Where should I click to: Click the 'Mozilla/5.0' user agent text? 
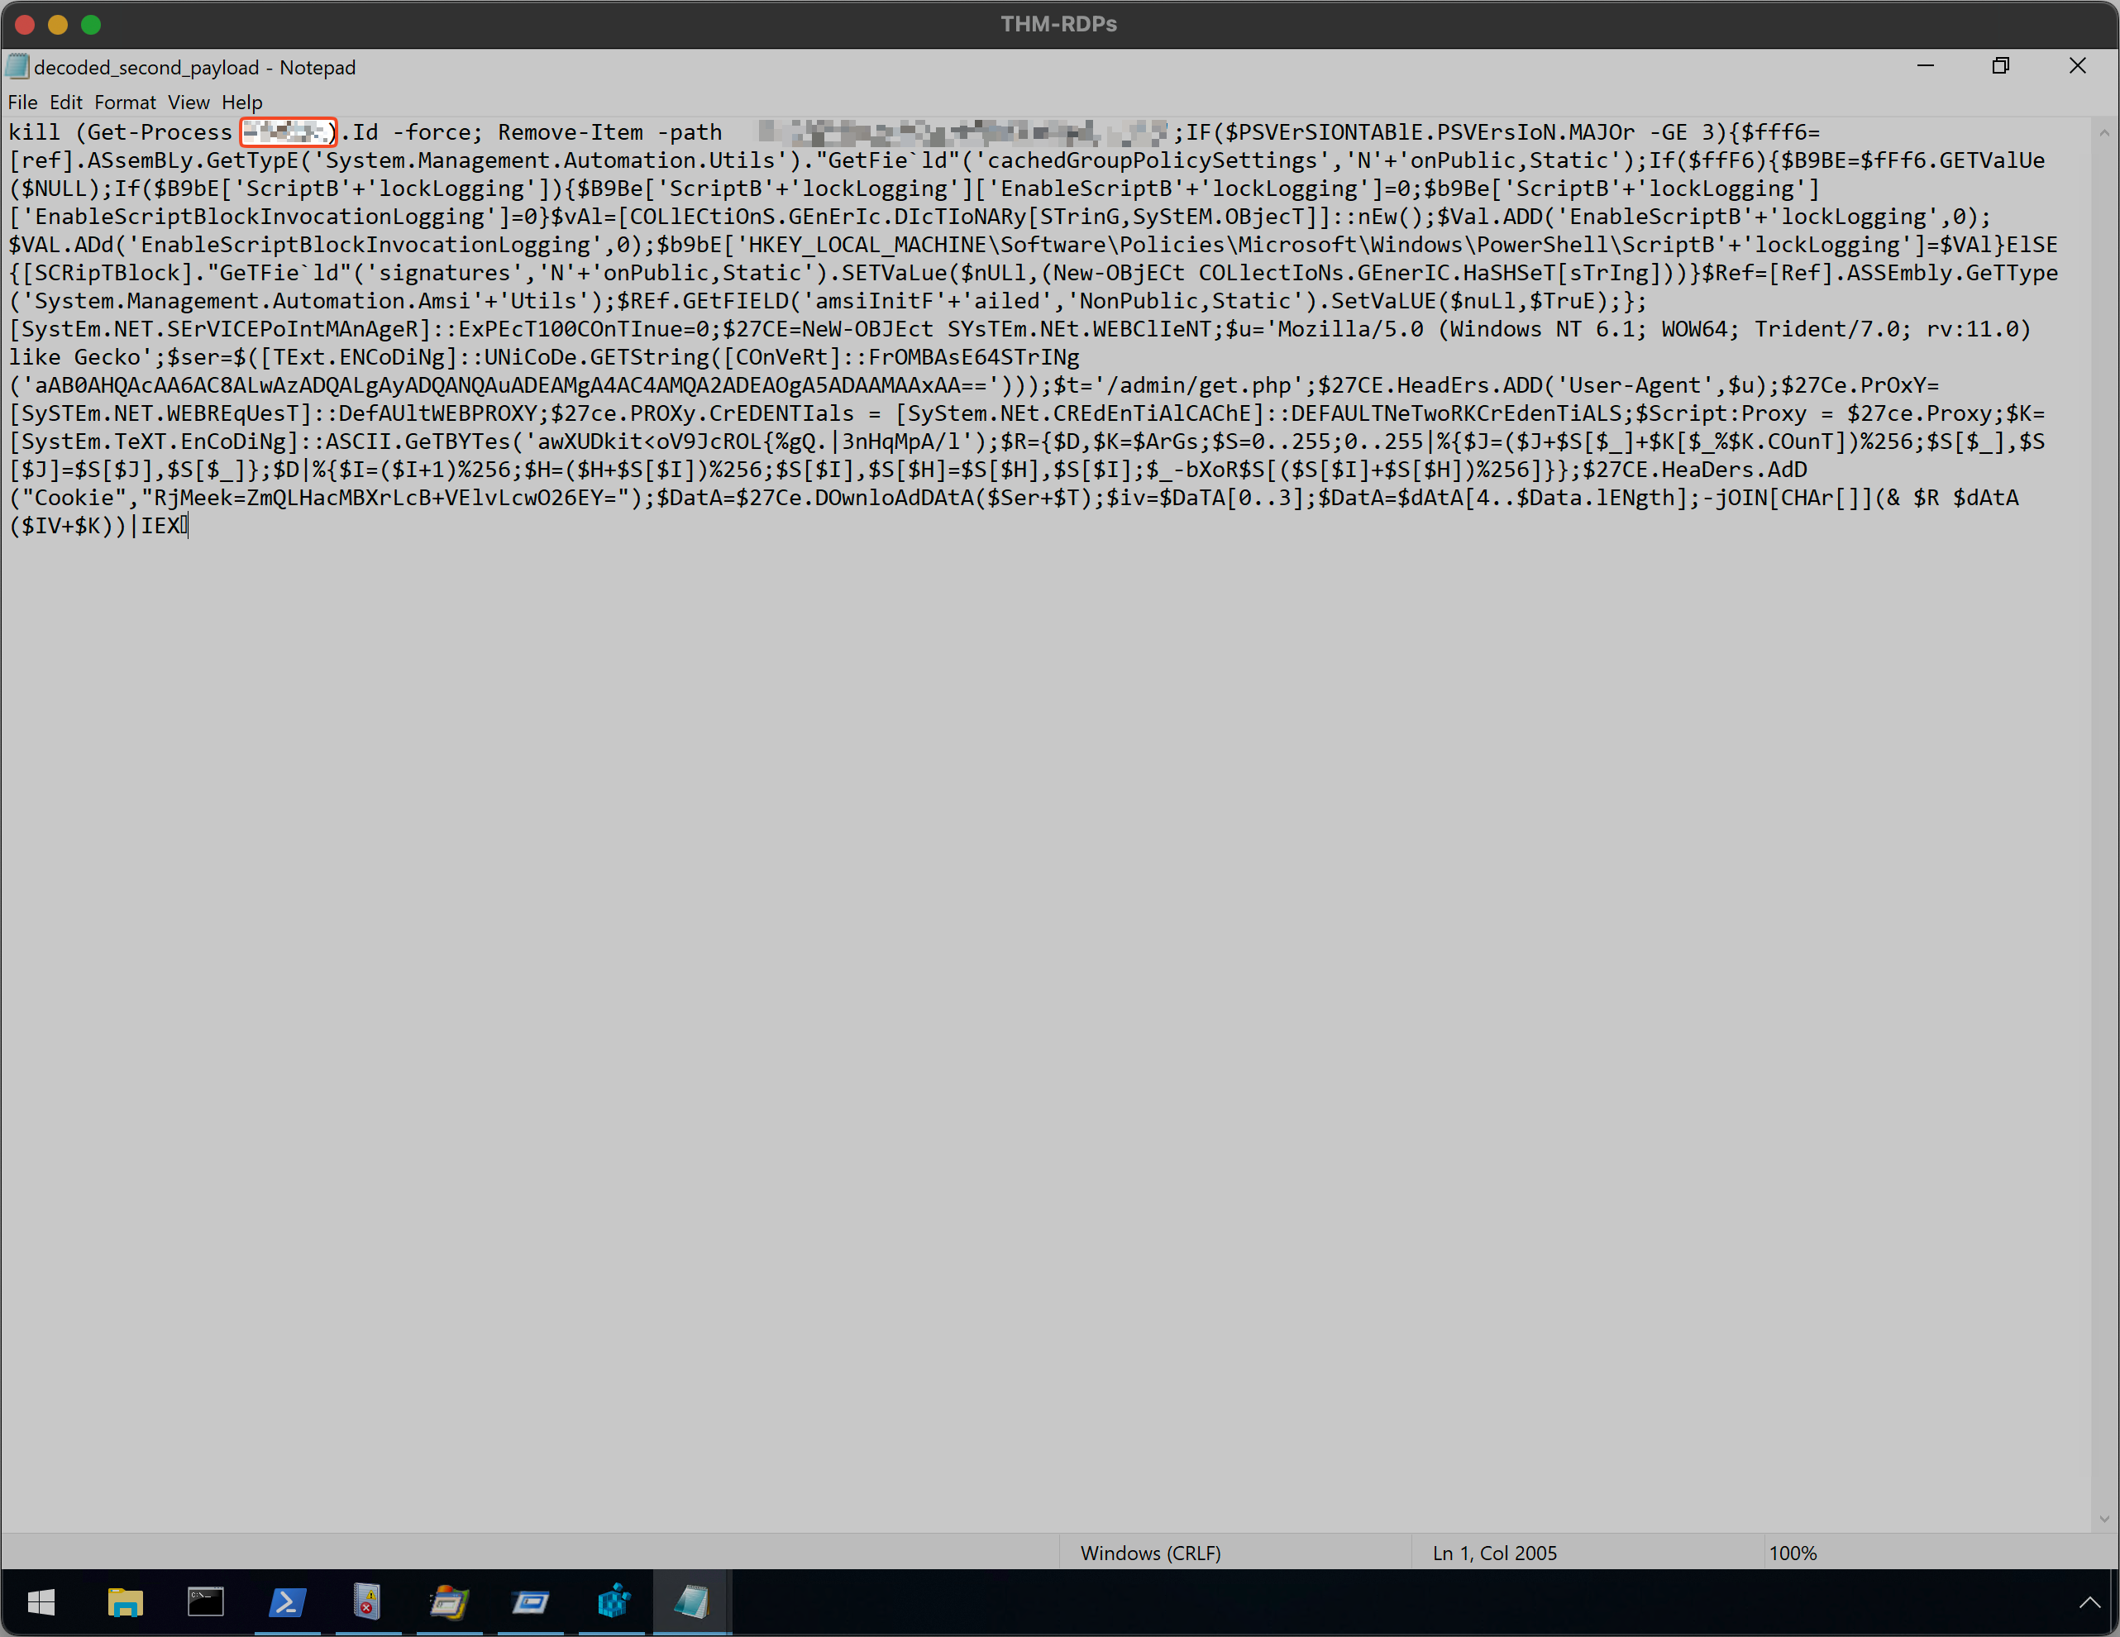pos(1351,329)
